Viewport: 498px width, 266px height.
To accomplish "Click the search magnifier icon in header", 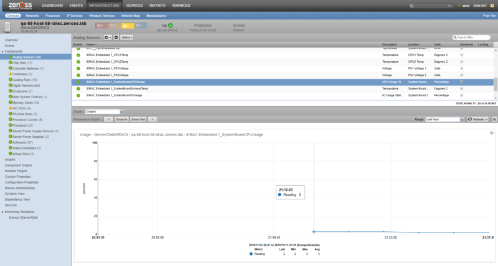I will [x=411, y=6].
